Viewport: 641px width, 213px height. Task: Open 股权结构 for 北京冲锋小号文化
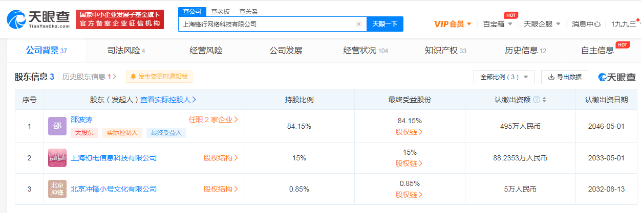221,189
